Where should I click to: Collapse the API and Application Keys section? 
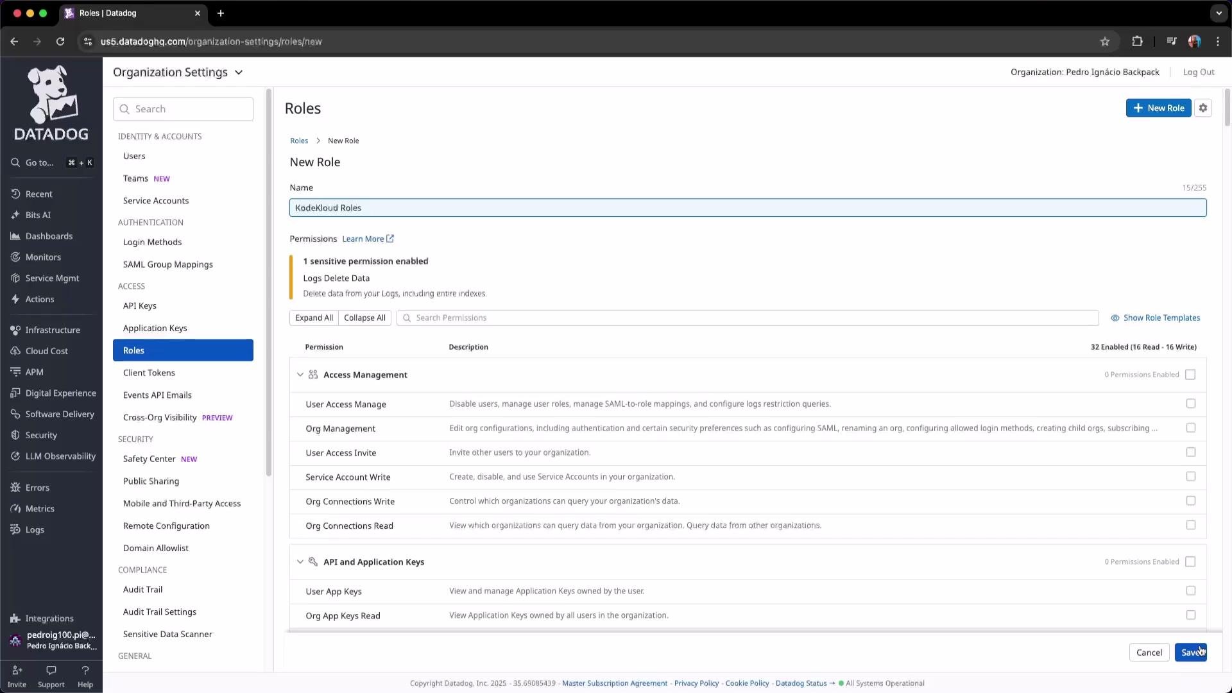click(300, 562)
